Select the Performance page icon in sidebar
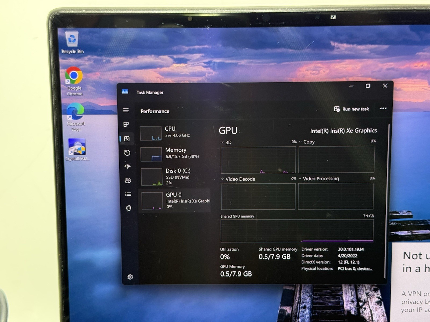This screenshot has width=430, height=322. [x=127, y=139]
